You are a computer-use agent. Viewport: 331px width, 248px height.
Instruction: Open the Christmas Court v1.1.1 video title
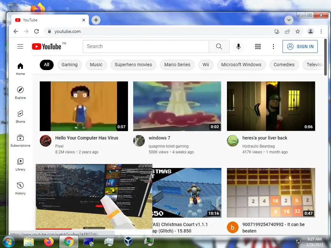coord(180,228)
